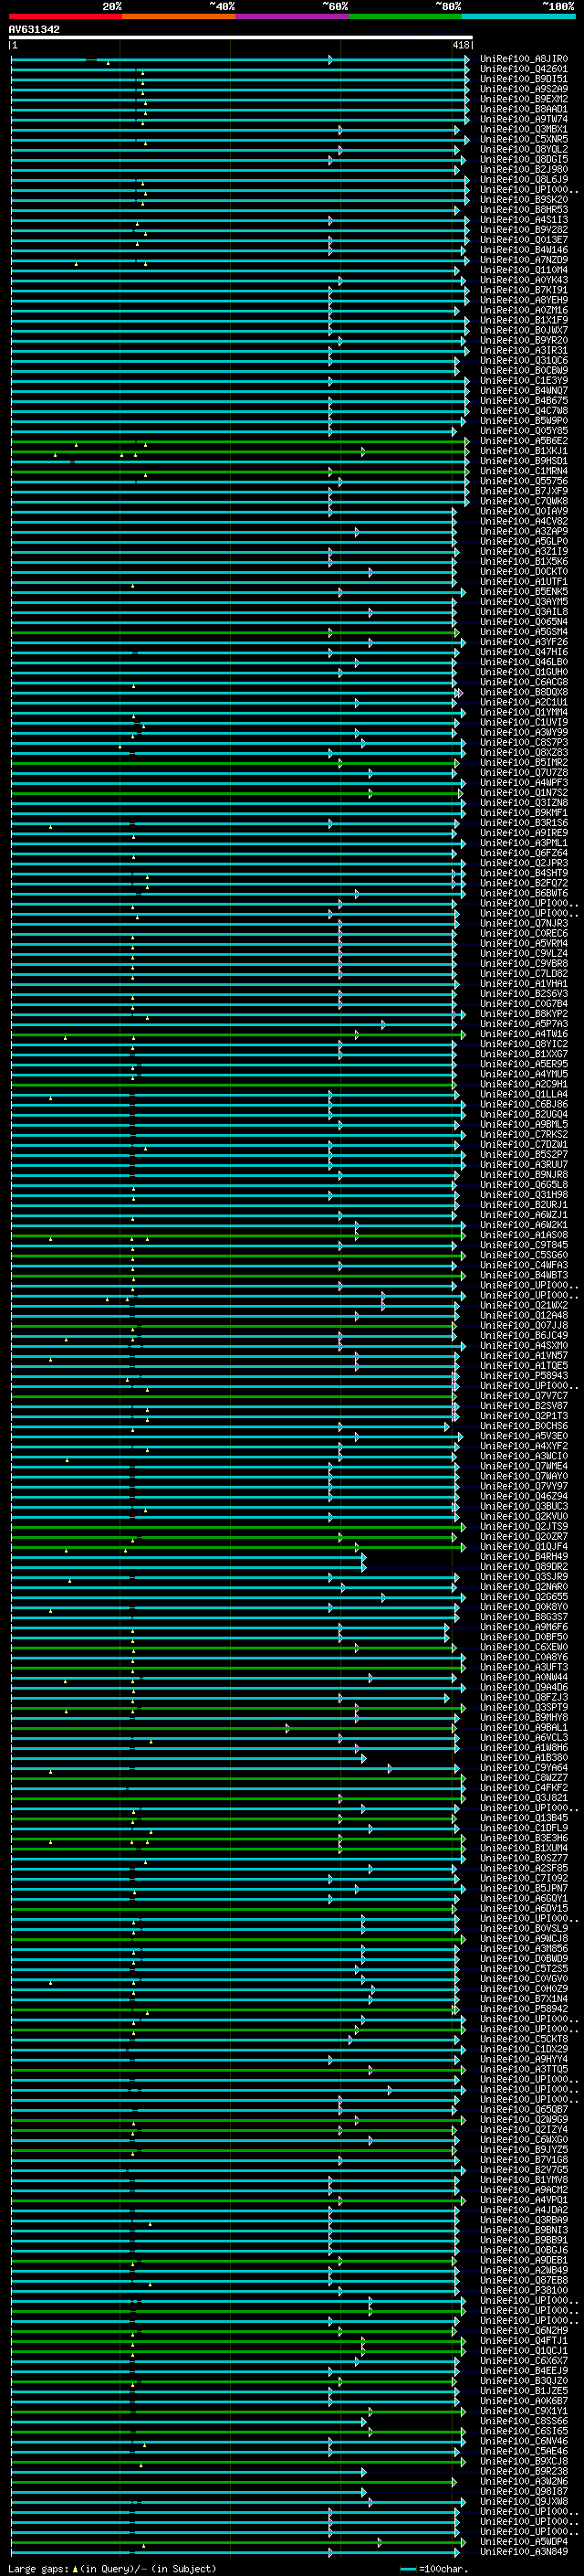Select UniRef100_Q8YQL2 label
The height and width of the screenshot is (2576, 584).
(x=524, y=149)
